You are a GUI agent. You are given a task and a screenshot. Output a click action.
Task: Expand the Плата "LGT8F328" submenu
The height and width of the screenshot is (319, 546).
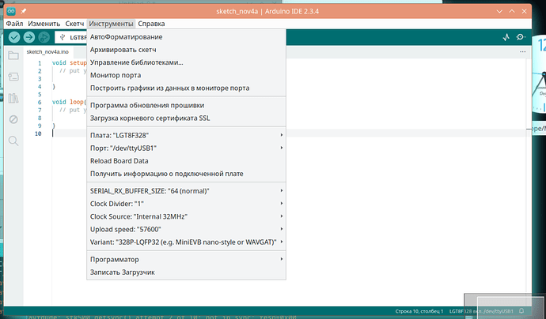185,135
